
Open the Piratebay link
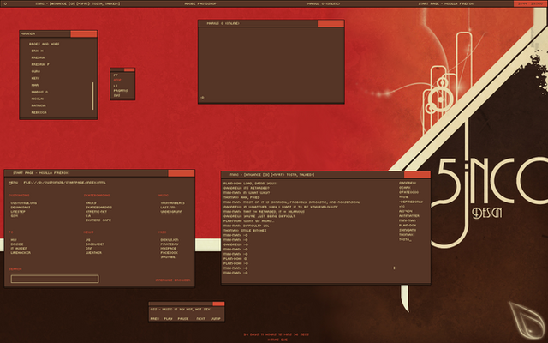170,244
